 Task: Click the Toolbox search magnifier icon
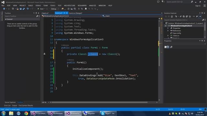click(x=37, y=16)
